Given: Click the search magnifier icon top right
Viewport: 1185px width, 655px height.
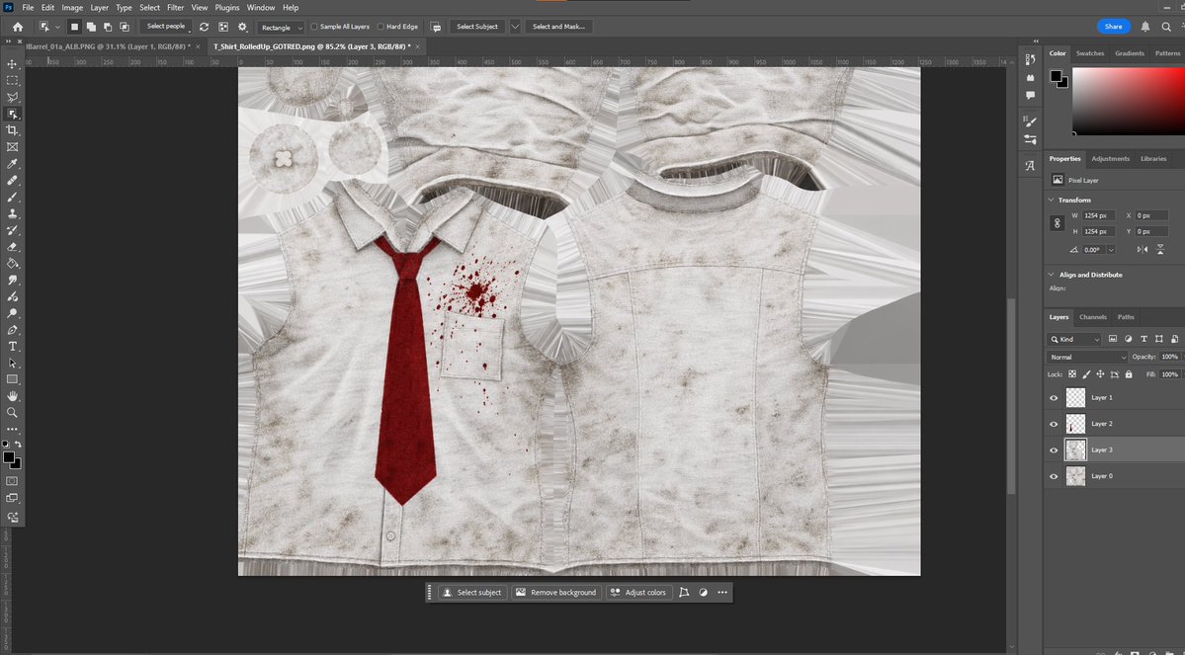Looking at the screenshot, I should tap(1166, 27).
